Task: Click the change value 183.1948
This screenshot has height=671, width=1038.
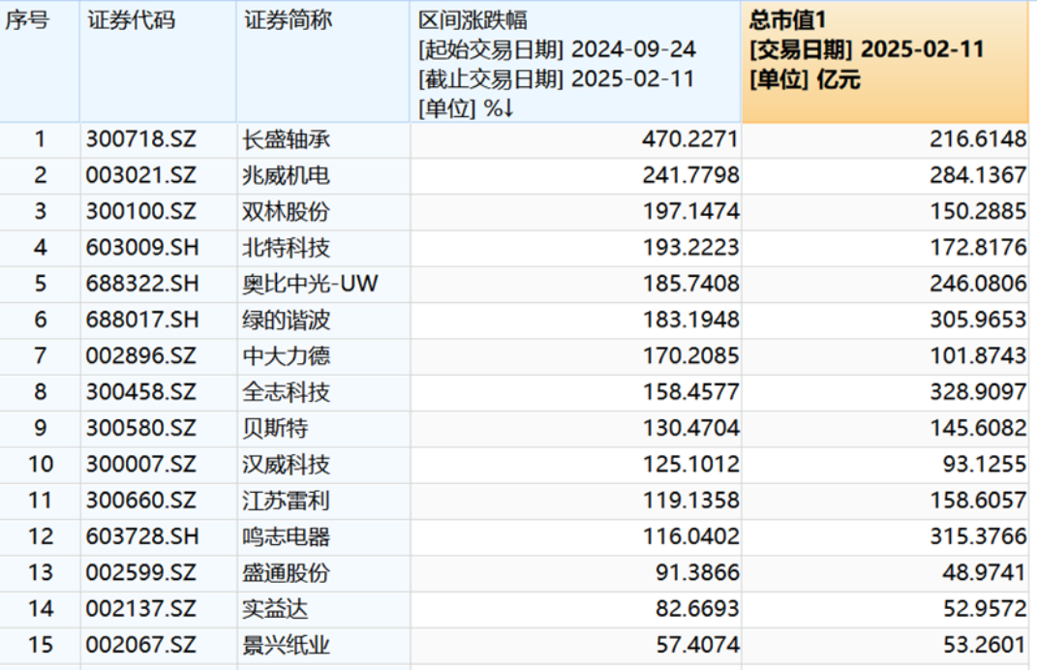Action: tap(690, 320)
